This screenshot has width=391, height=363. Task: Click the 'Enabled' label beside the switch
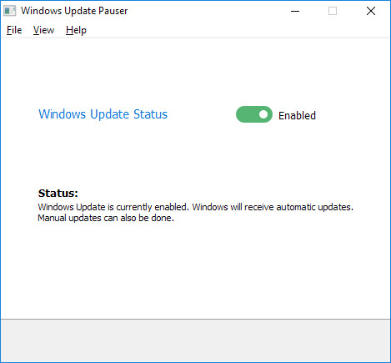point(297,115)
